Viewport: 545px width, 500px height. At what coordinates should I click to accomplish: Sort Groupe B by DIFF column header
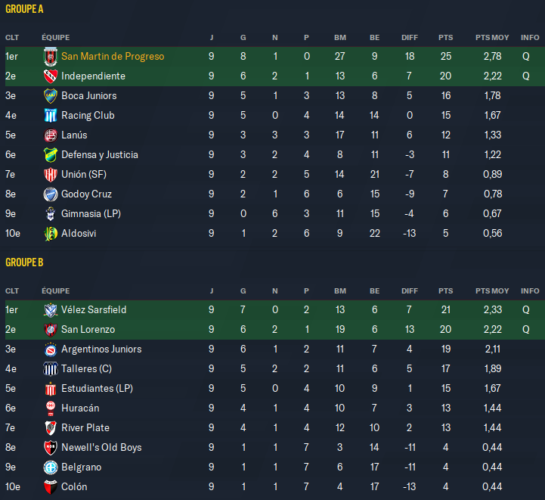(x=409, y=290)
